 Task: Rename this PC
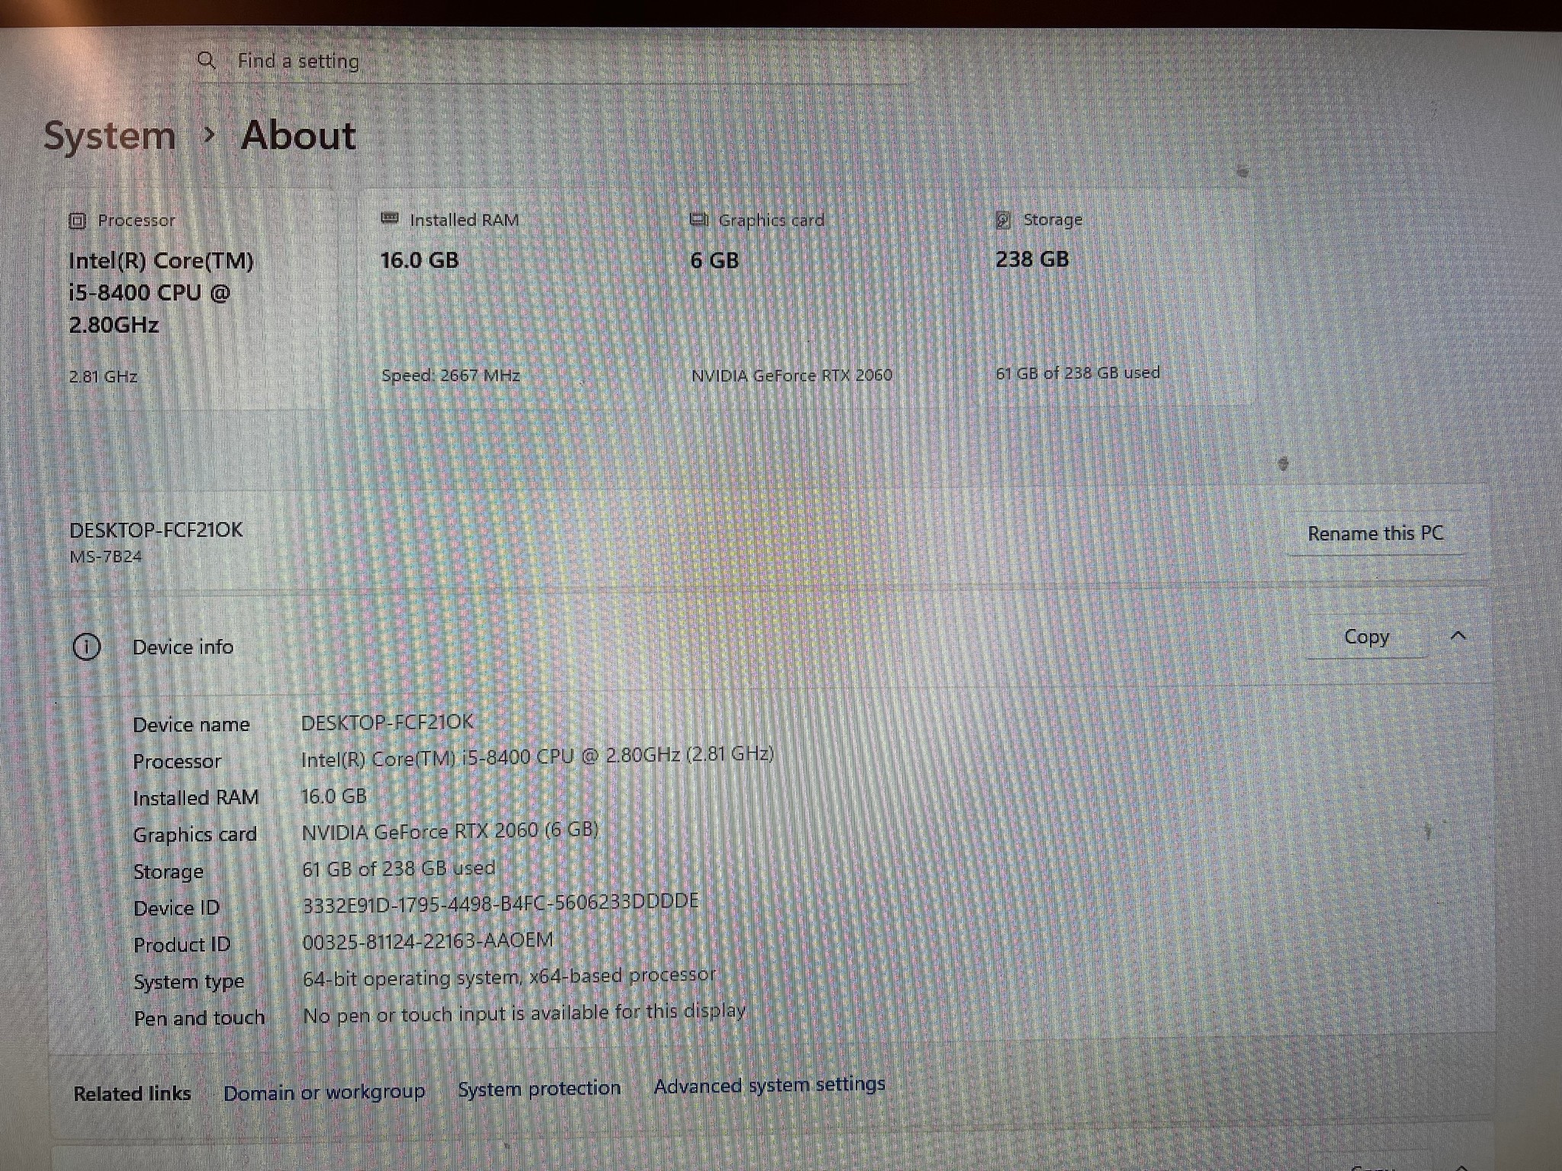[1375, 534]
